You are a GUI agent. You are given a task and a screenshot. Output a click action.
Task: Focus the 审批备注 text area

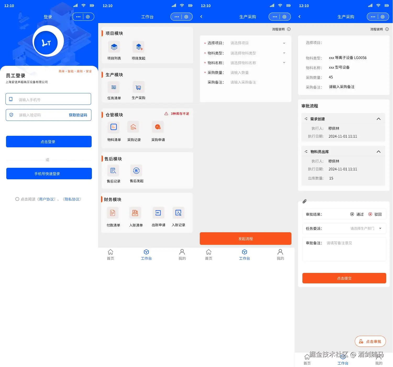(x=344, y=249)
